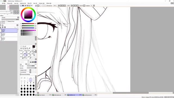
Task: Click the brush Size value field
Action: (x=32, y=64)
